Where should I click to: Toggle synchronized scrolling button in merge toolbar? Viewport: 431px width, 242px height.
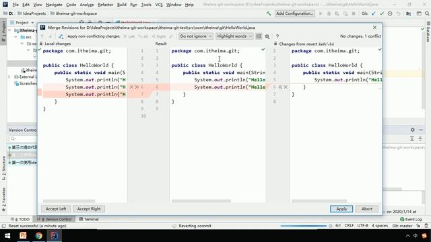point(259,36)
